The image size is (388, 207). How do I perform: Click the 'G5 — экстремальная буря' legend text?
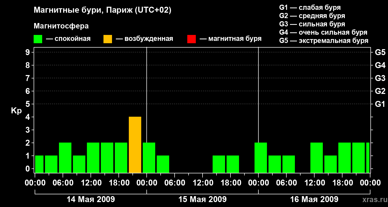pyautogui.click(x=324, y=41)
